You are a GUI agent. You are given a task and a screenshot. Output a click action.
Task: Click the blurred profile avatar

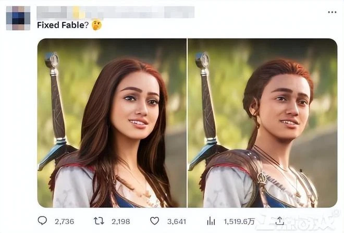click(17, 18)
